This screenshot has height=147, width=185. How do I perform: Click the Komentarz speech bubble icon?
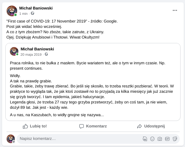point(82,126)
